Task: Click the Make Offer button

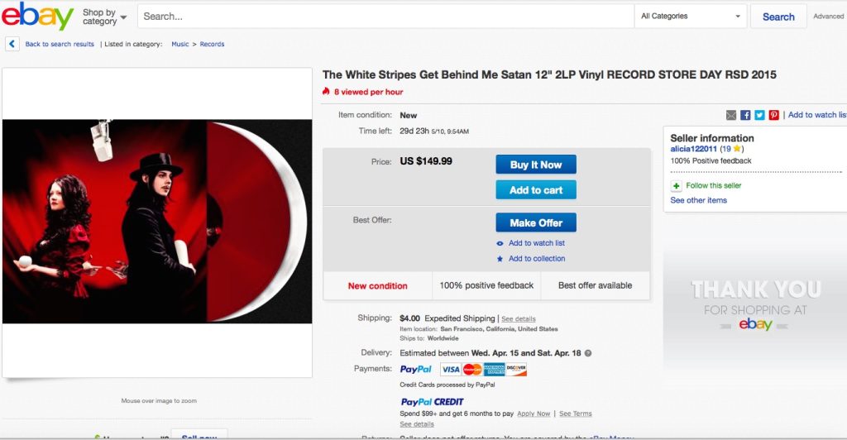Action: pyautogui.click(x=536, y=222)
